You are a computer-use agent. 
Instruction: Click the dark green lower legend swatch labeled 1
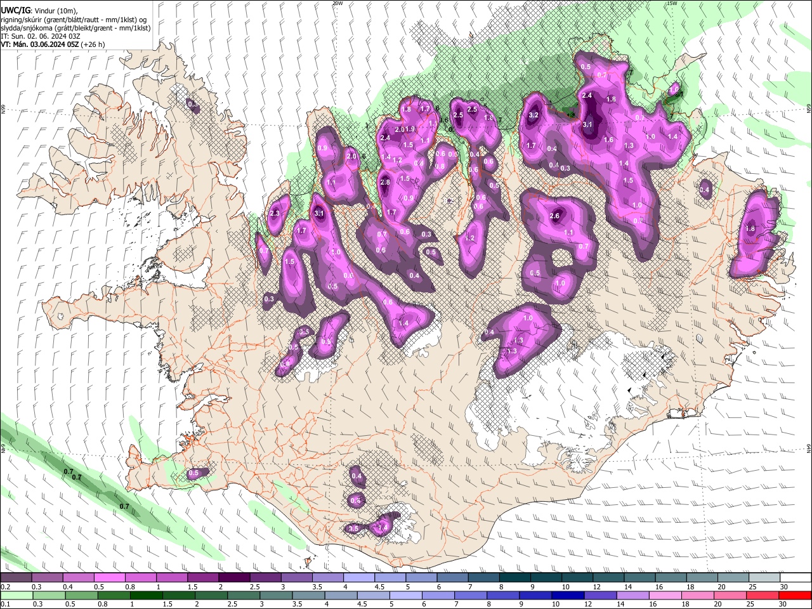146,595
